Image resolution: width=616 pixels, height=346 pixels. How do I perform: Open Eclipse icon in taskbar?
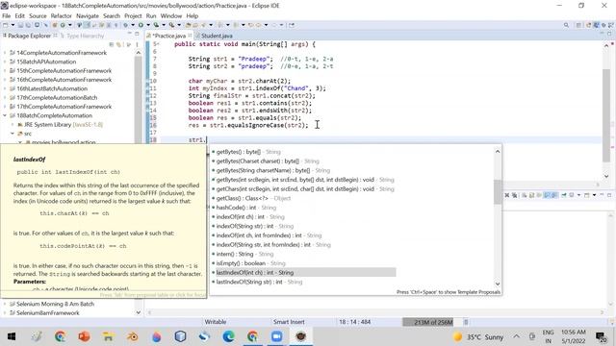tap(301, 336)
